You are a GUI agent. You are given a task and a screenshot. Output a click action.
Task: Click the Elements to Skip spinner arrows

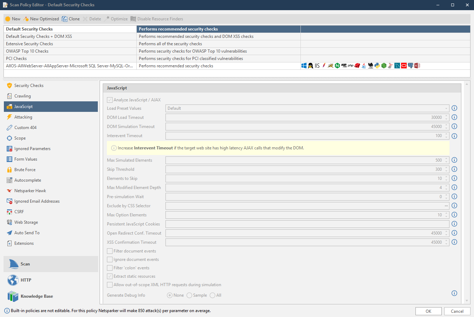click(x=446, y=178)
